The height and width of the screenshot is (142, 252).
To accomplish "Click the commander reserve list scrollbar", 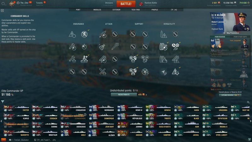I will point(250,53).
